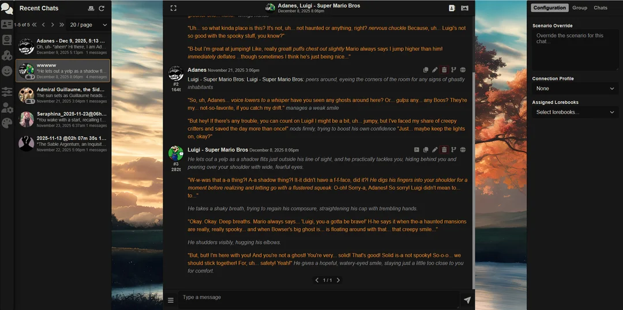Image resolution: width=623 pixels, height=310 pixels.
Task: Switch to the Group tab
Action: pos(580,7)
